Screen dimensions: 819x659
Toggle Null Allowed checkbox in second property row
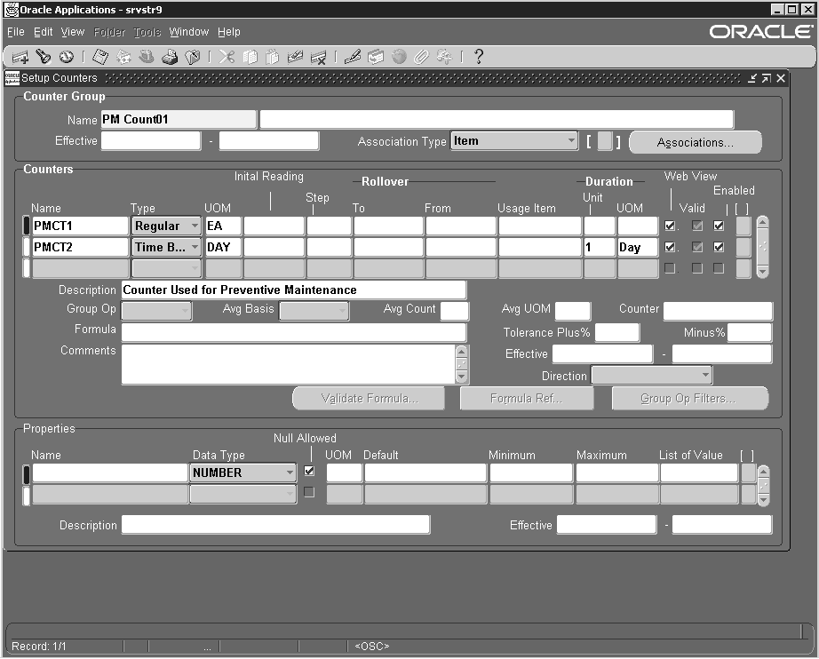coord(309,492)
